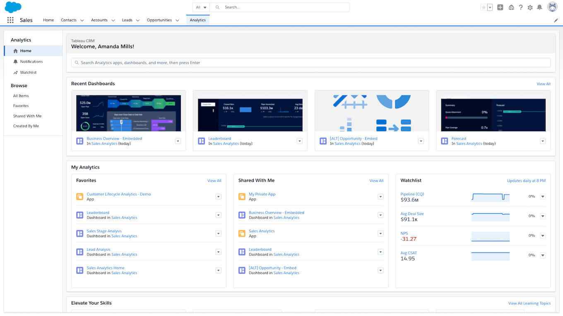Click the Avg Deal Size watchlist link

point(412,214)
